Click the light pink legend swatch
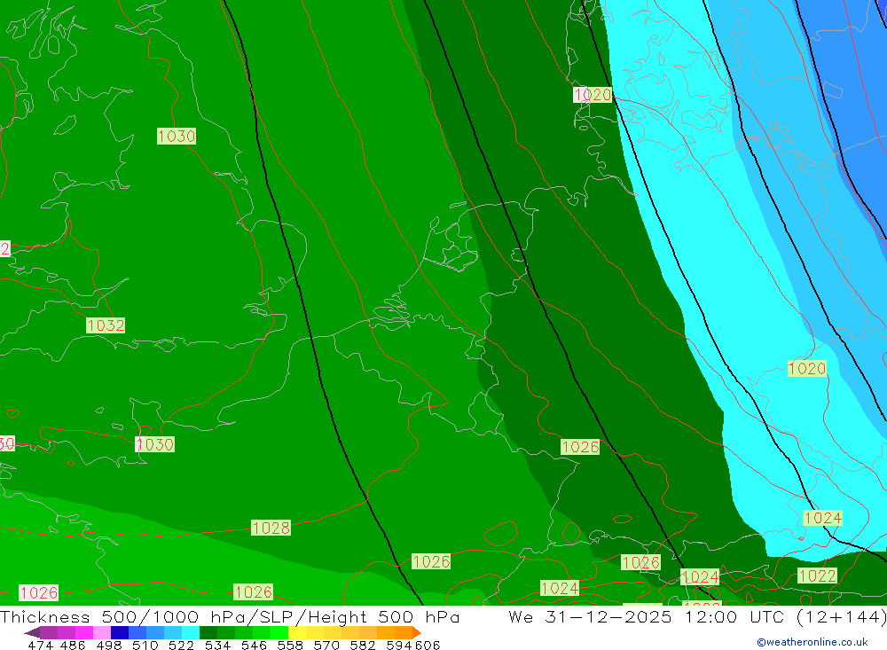This screenshot has width=887, height=650. click(102, 632)
